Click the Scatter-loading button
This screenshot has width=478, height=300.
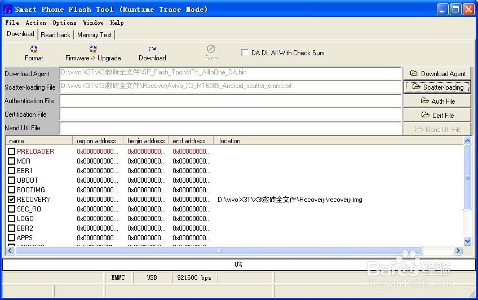point(437,87)
